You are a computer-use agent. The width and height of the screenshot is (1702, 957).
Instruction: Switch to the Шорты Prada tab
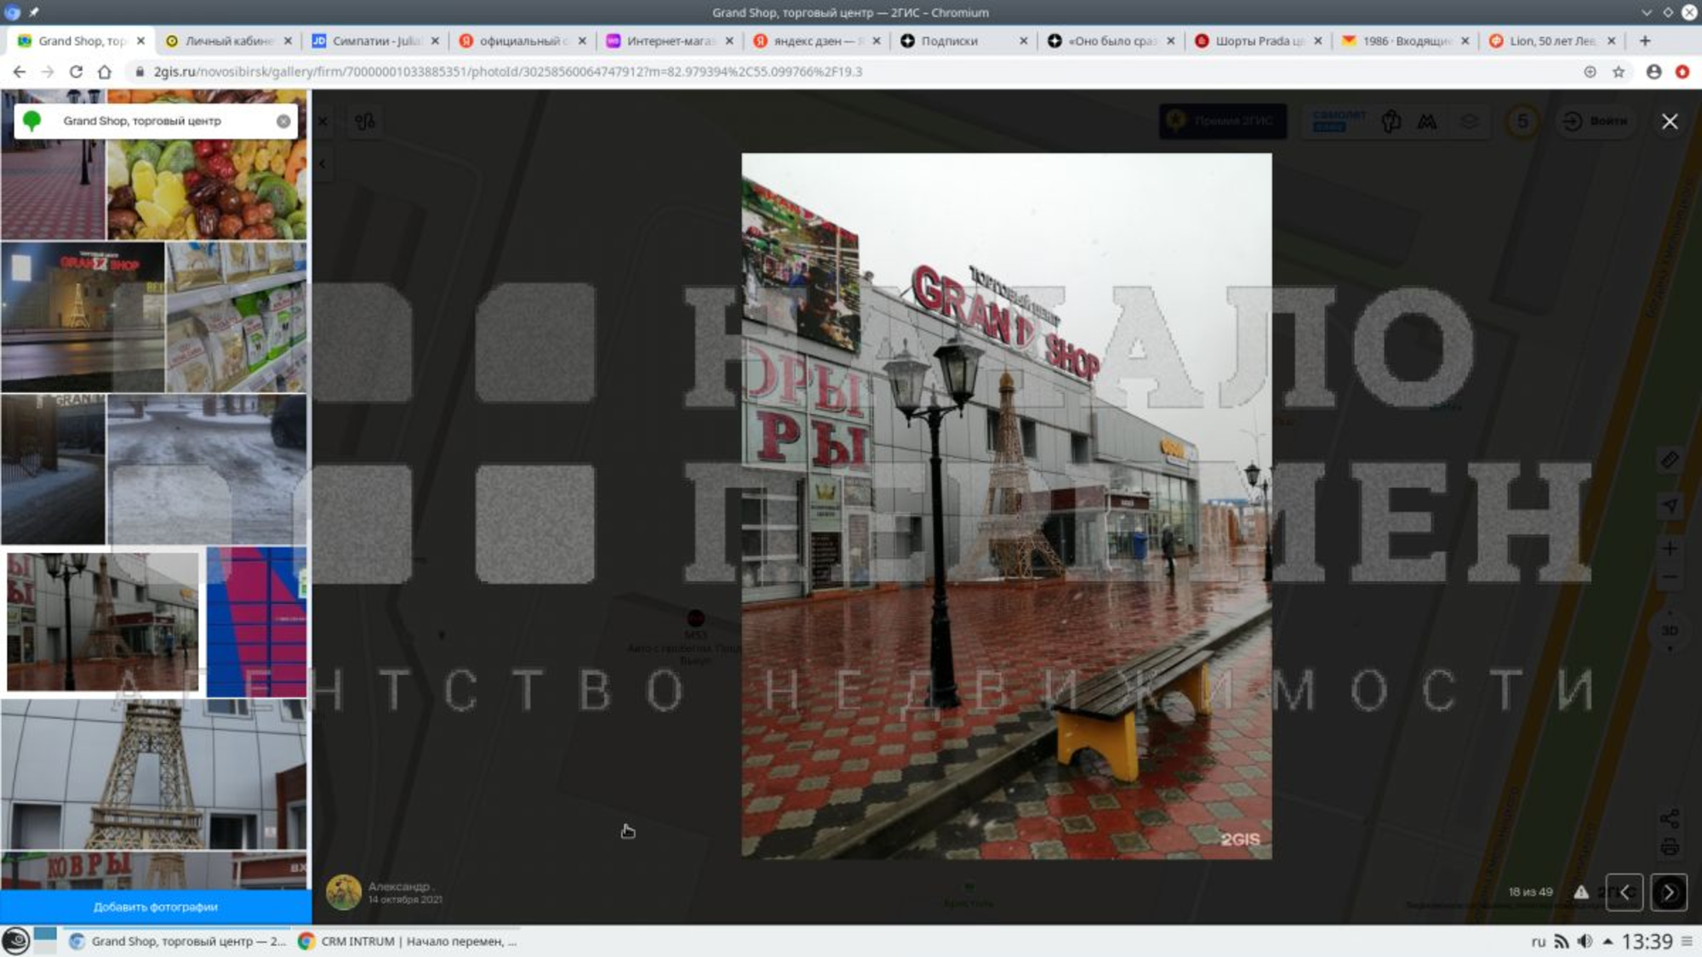1258,41
